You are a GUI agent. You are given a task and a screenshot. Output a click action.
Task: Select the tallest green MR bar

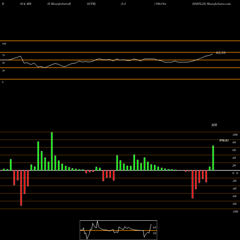click(x=52, y=151)
